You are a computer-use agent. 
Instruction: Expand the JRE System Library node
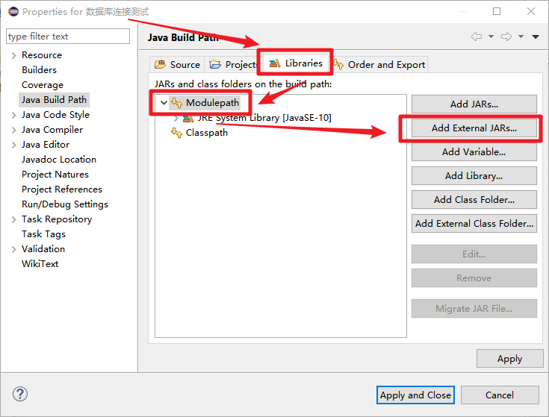pos(176,118)
